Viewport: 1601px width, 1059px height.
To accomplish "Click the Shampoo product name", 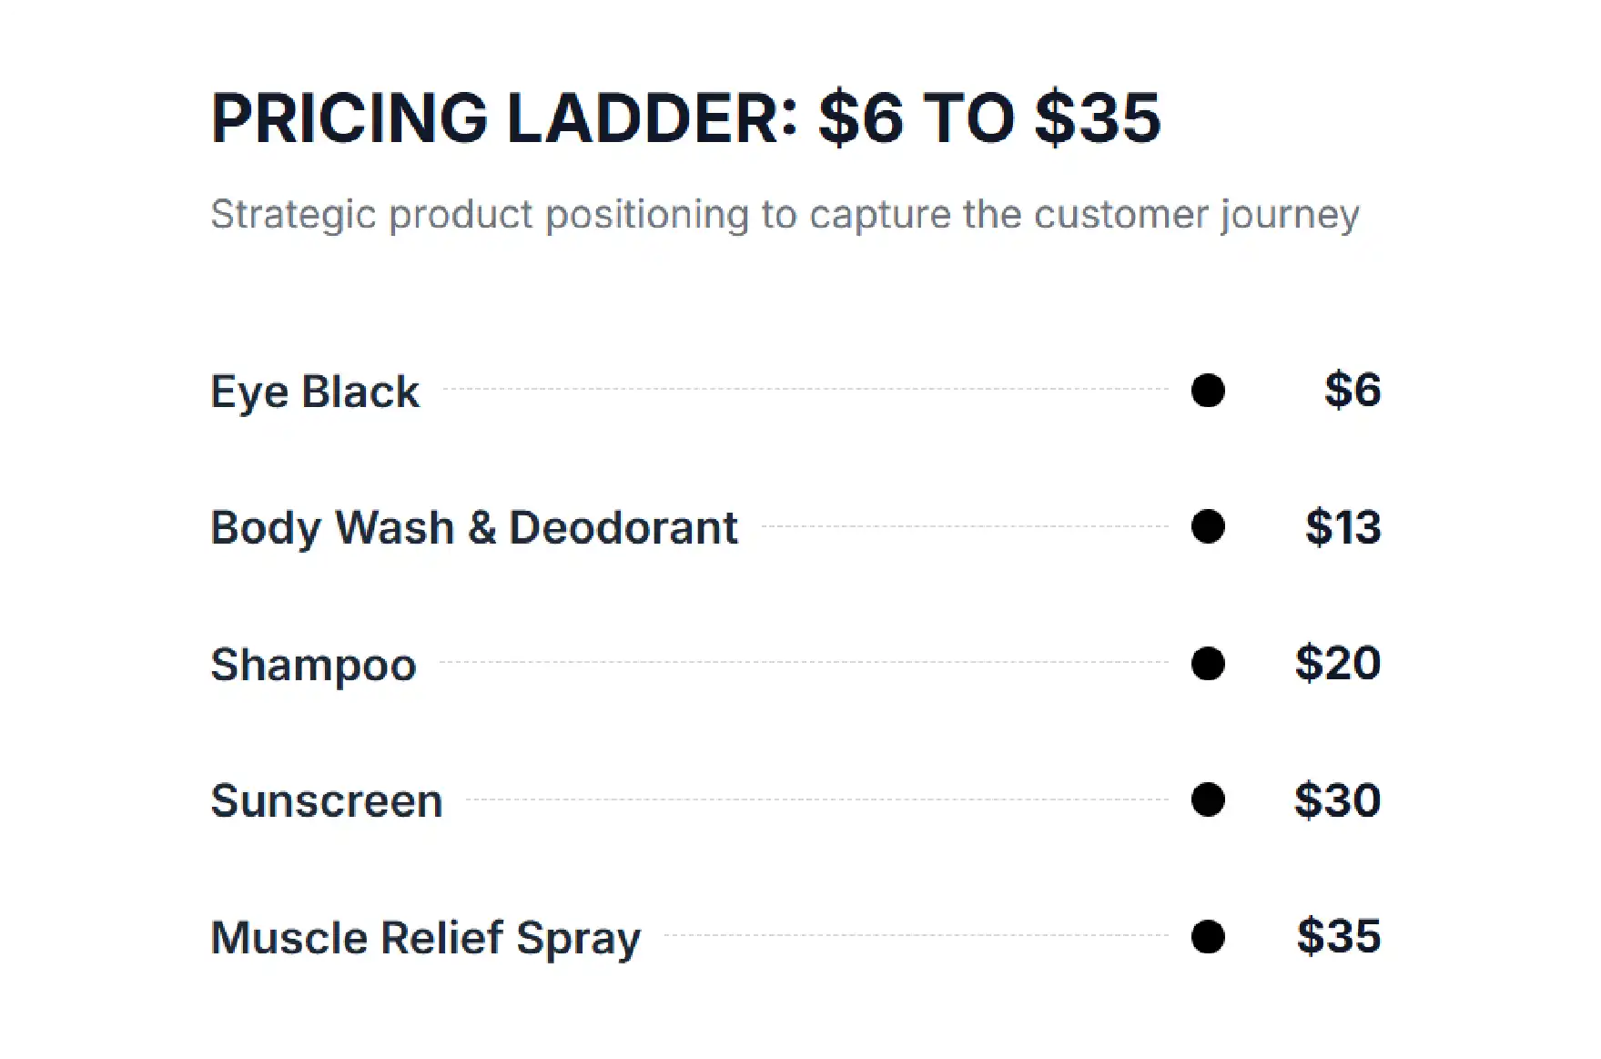I will pos(313,665).
